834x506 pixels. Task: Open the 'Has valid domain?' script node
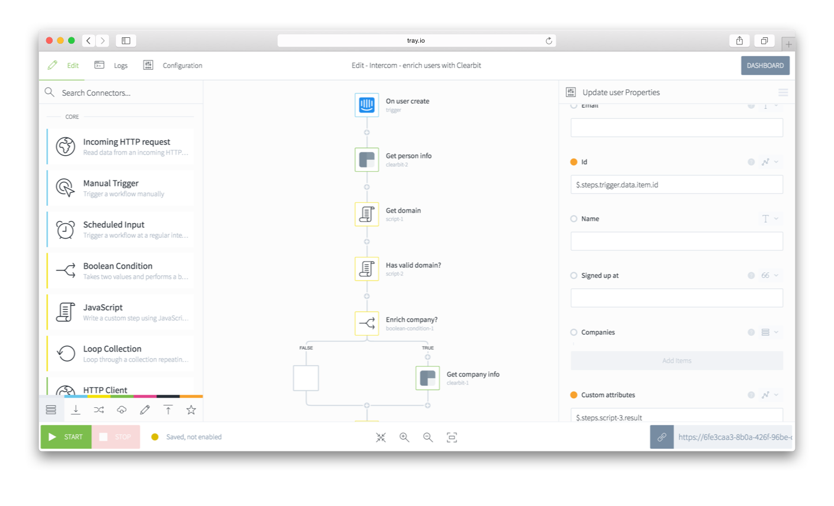(x=366, y=269)
